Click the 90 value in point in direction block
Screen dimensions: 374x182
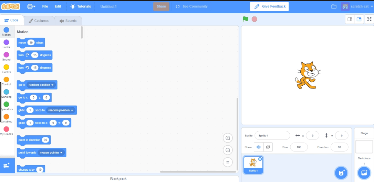click(x=45, y=140)
